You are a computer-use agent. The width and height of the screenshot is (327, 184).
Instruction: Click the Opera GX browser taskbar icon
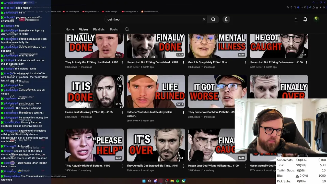(161, 181)
